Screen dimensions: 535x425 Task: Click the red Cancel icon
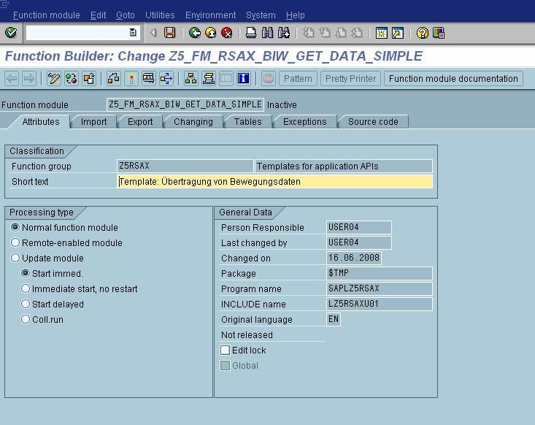point(226,33)
